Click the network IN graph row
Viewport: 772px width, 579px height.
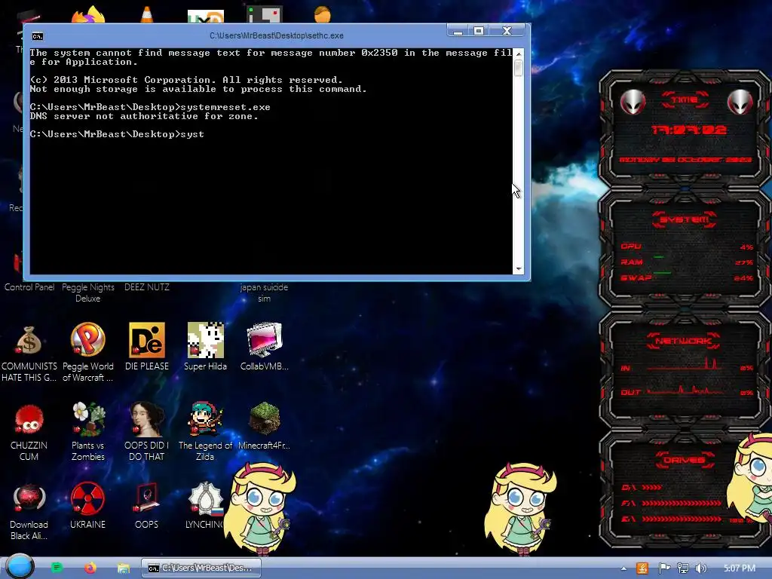point(687,367)
